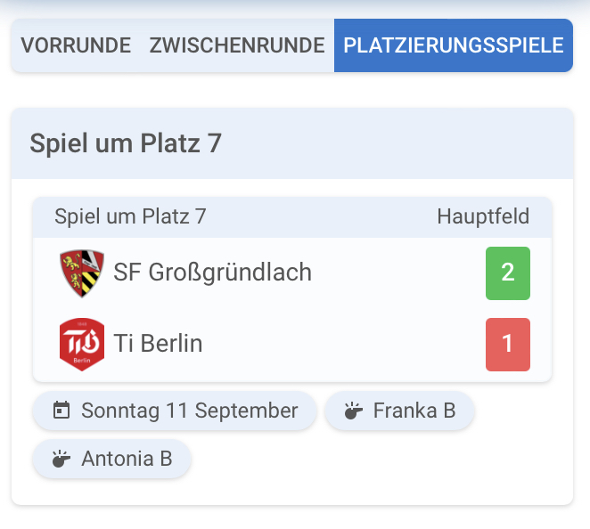Image resolution: width=590 pixels, height=529 pixels.
Task: Click the SF Großgründlach club crest
Action: (x=82, y=273)
